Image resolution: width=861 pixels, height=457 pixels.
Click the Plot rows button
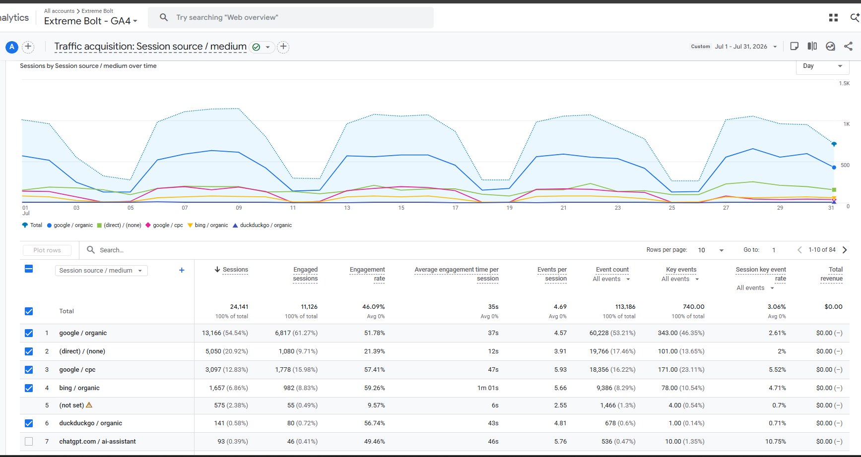47,250
